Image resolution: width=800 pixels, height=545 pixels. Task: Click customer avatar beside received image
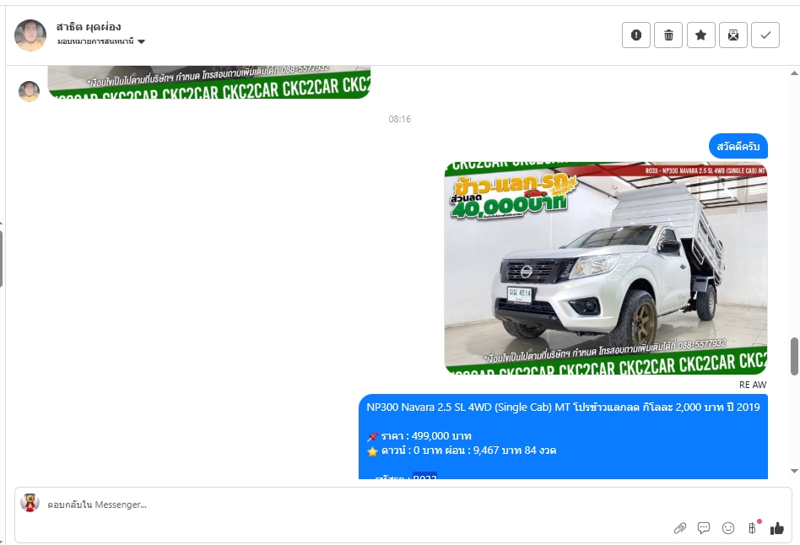pyautogui.click(x=29, y=91)
